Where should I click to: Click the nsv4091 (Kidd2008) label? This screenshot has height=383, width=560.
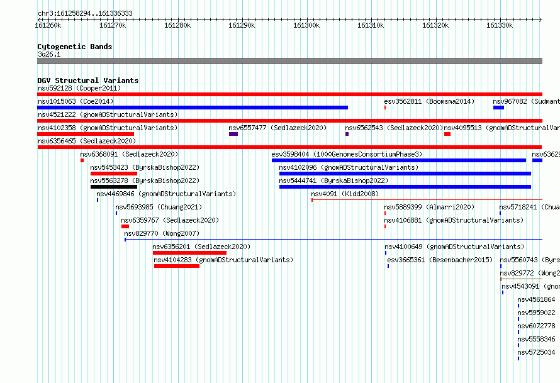345,194
